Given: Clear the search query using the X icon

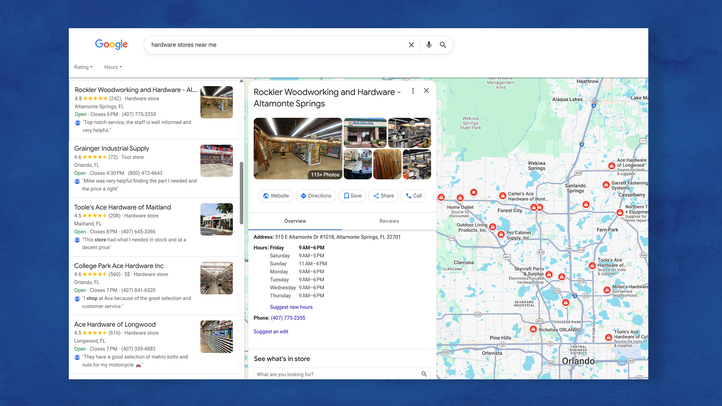Looking at the screenshot, I should (411, 45).
